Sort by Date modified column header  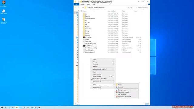point(112,11)
